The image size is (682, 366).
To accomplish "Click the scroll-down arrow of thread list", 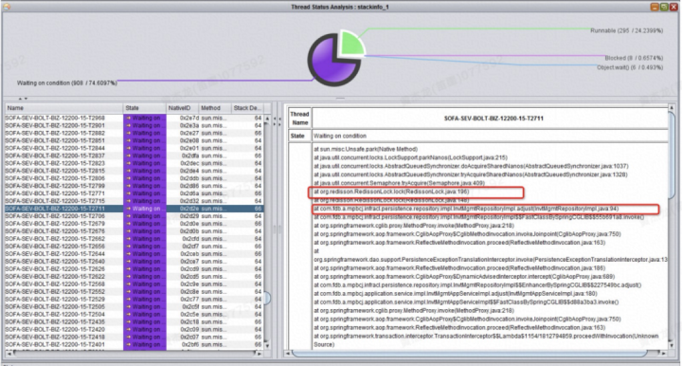I will tap(267, 345).
